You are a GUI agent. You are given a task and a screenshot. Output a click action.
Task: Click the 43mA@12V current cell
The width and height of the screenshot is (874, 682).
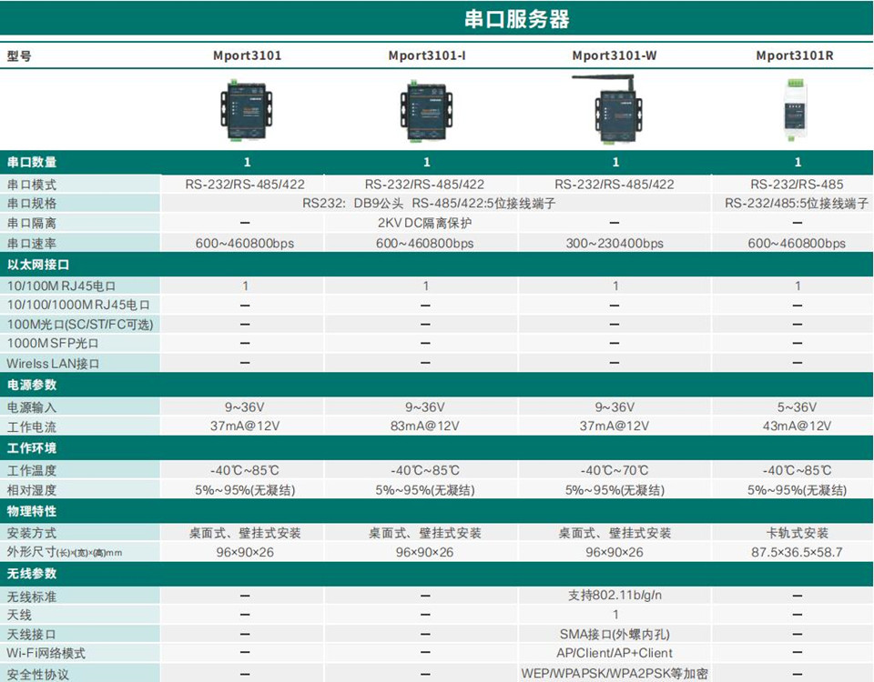point(797,426)
